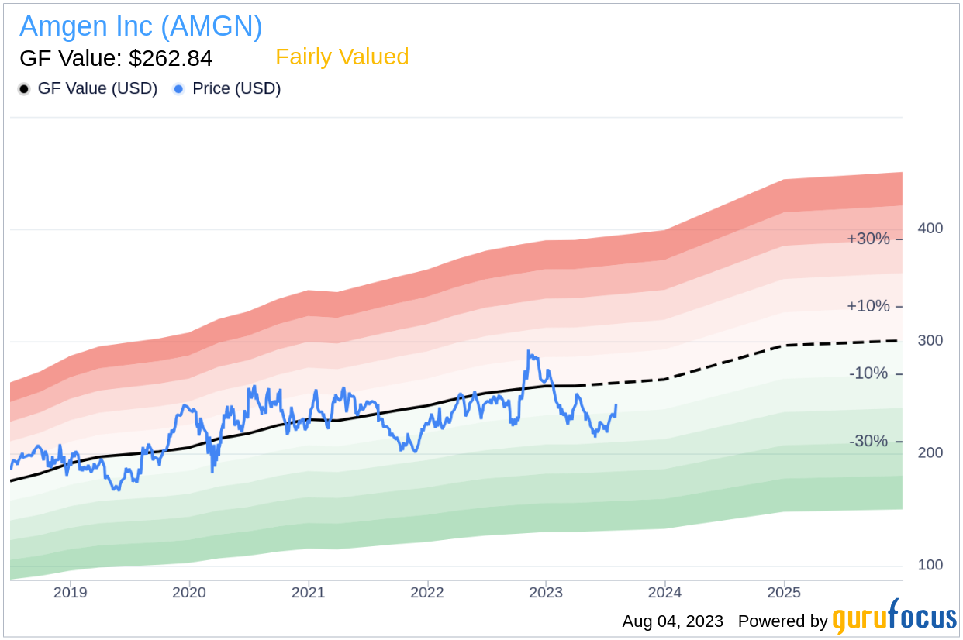Select the 2025 x-axis label
The height and width of the screenshot is (640, 963).
(x=783, y=593)
